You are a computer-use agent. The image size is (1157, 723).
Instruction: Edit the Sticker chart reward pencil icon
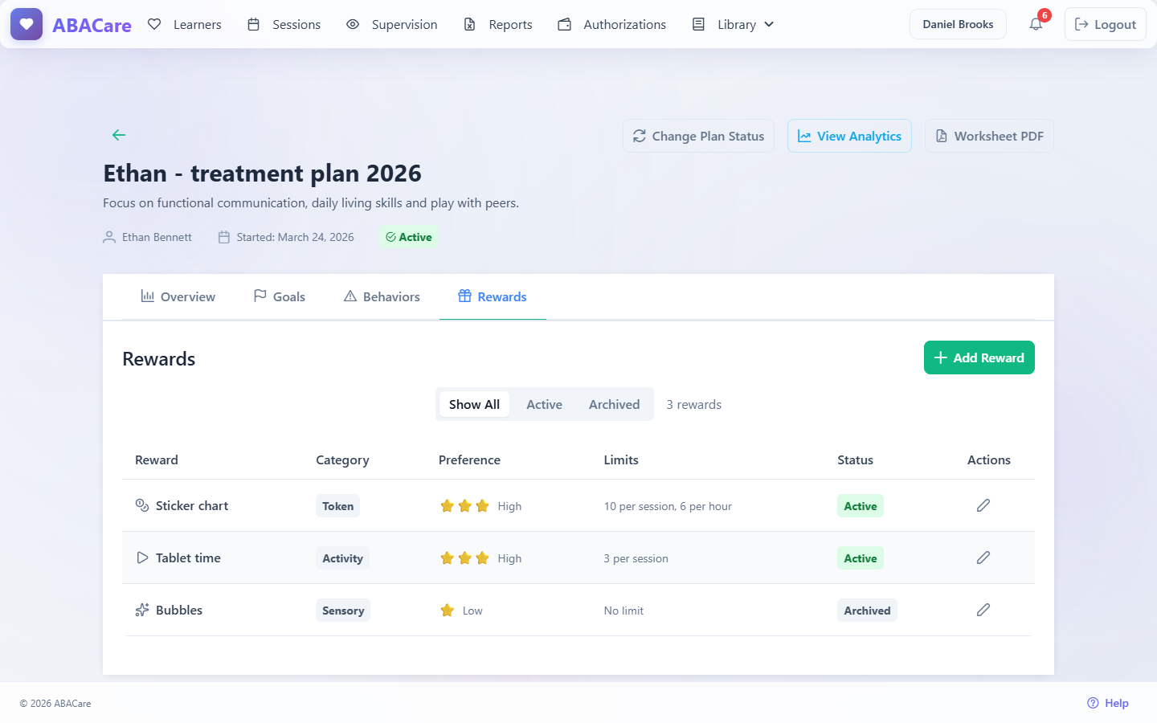click(x=983, y=505)
